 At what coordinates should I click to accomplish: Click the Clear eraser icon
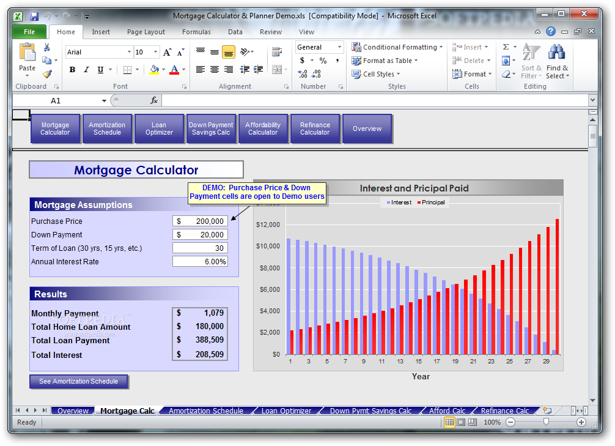506,74
